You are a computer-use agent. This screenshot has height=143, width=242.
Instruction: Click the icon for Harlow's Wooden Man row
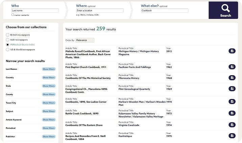pos(232,102)
